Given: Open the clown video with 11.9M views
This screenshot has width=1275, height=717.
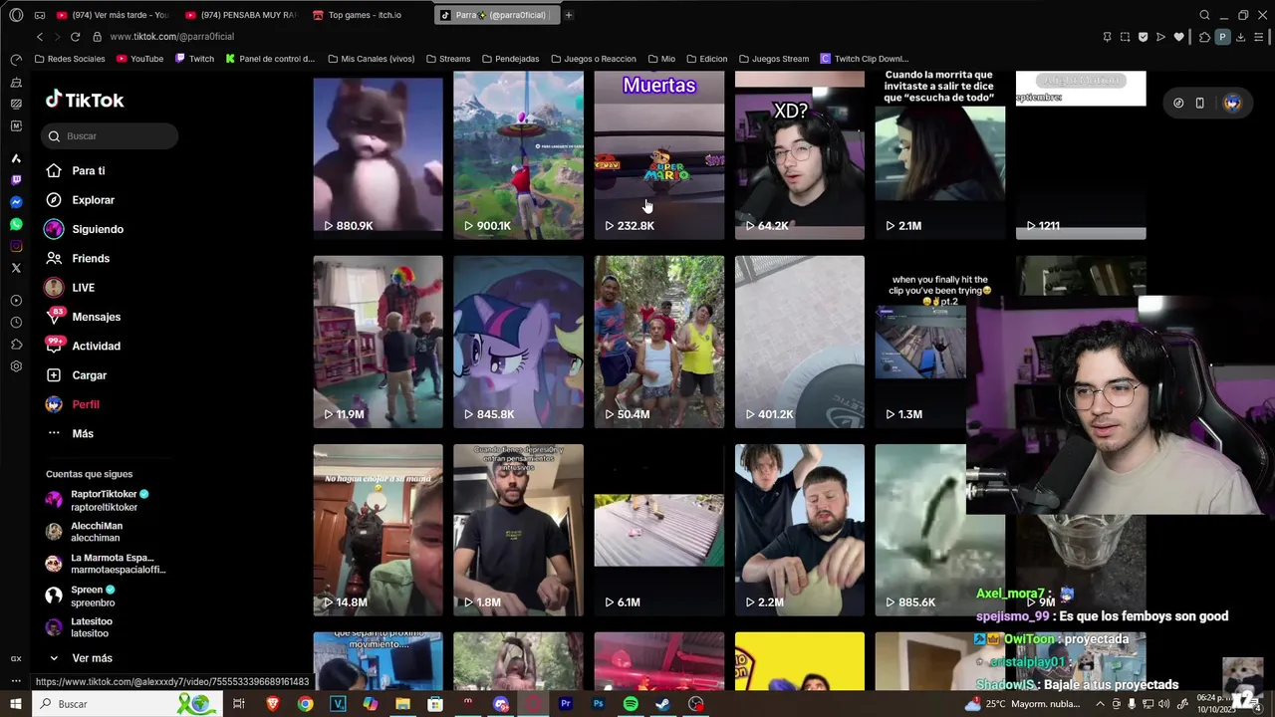Looking at the screenshot, I should pyautogui.click(x=378, y=342).
